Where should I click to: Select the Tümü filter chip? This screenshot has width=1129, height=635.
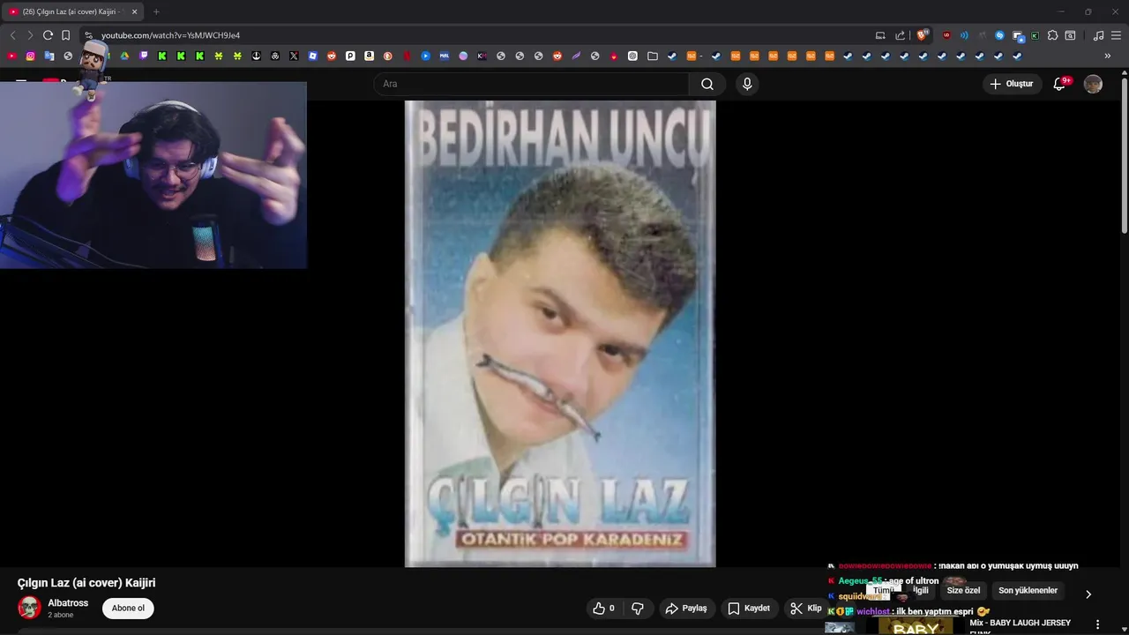point(883,591)
